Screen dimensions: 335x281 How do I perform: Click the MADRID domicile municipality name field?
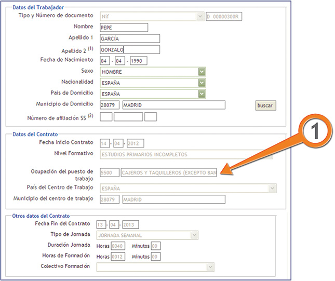pyautogui.click(x=173, y=105)
